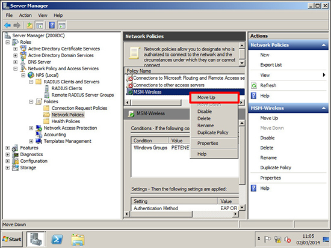Click the volume icon in system tray
The height and width of the screenshot is (248, 331).
click(x=287, y=240)
